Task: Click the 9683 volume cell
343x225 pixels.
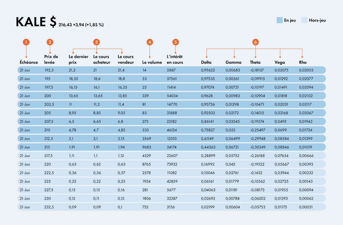Action: [x=147, y=147]
